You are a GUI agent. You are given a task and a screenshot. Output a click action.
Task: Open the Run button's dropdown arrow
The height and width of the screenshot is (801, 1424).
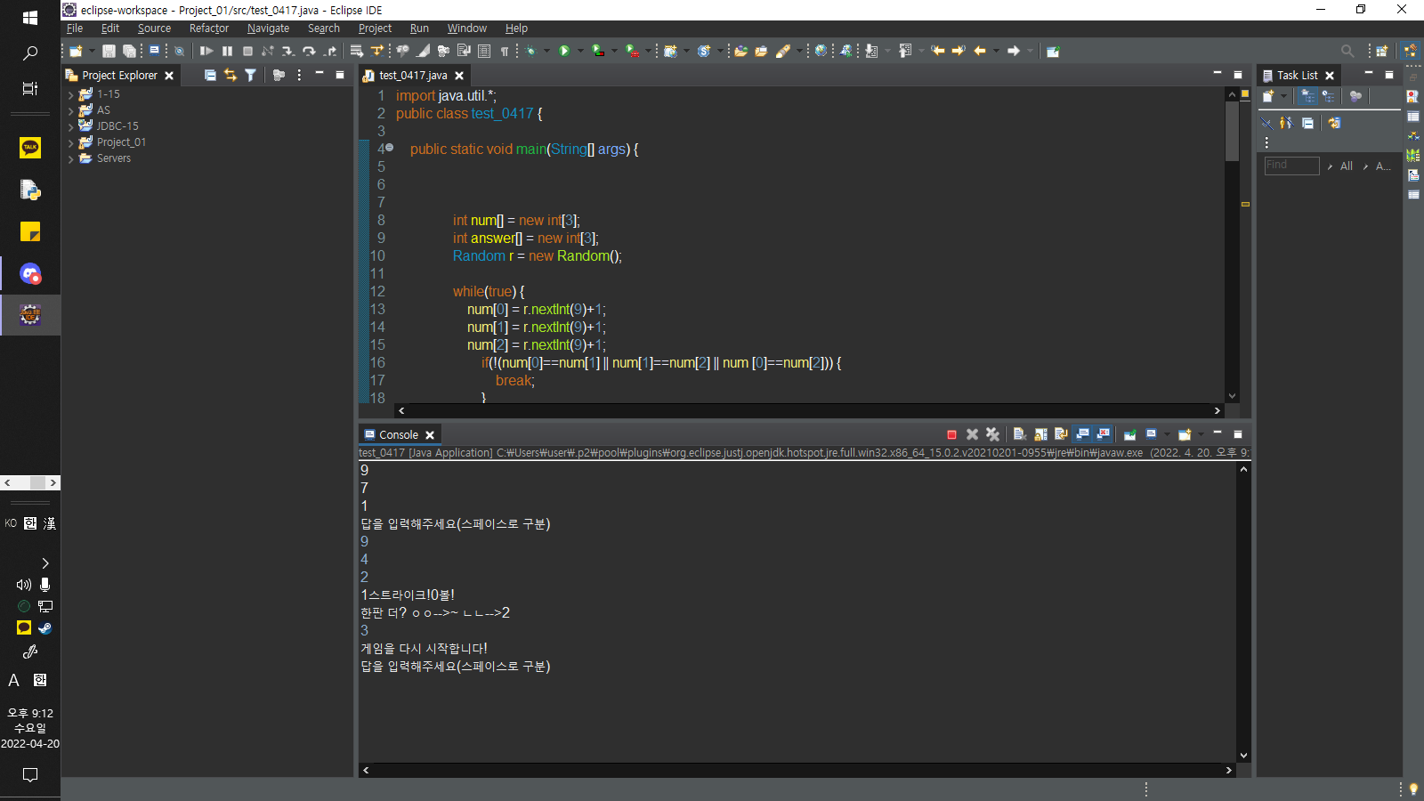point(581,51)
